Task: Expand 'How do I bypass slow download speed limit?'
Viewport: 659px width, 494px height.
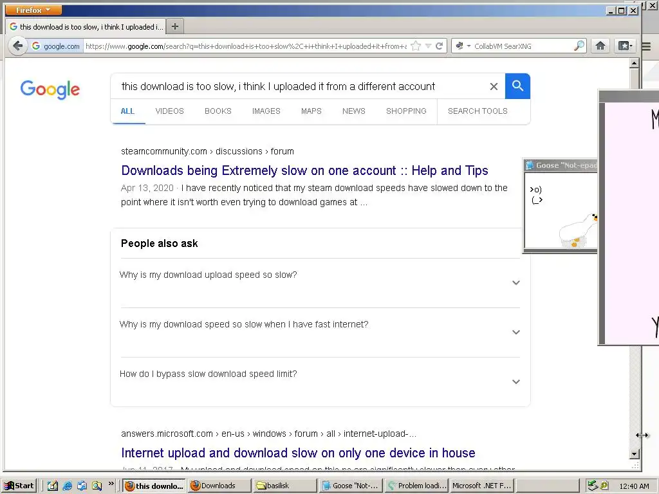Action: (x=320, y=381)
